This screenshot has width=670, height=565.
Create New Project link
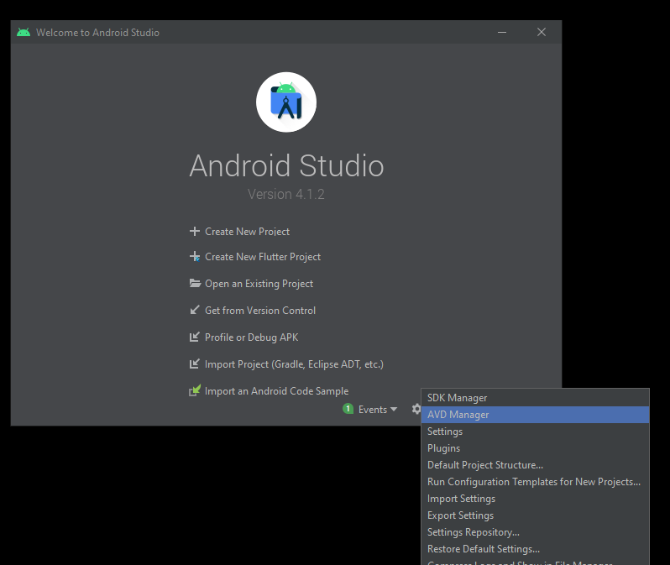[247, 231]
